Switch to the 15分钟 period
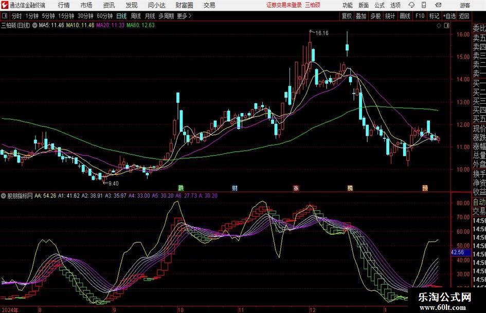The height and width of the screenshot is (313, 486). pos(66,16)
